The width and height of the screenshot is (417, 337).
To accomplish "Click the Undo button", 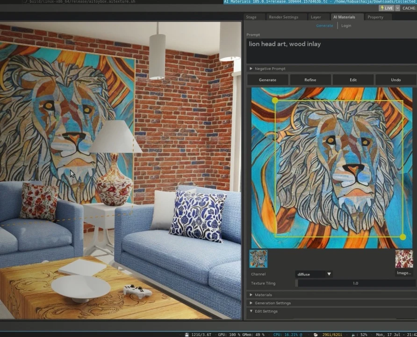I will click(x=395, y=80).
